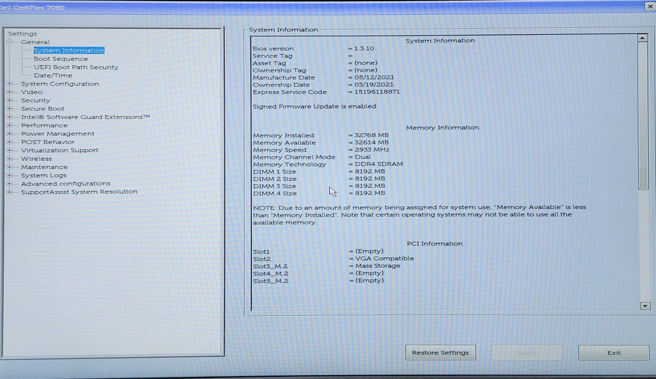Click the Exit button
This screenshot has height=379, width=656.
coord(614,352)
